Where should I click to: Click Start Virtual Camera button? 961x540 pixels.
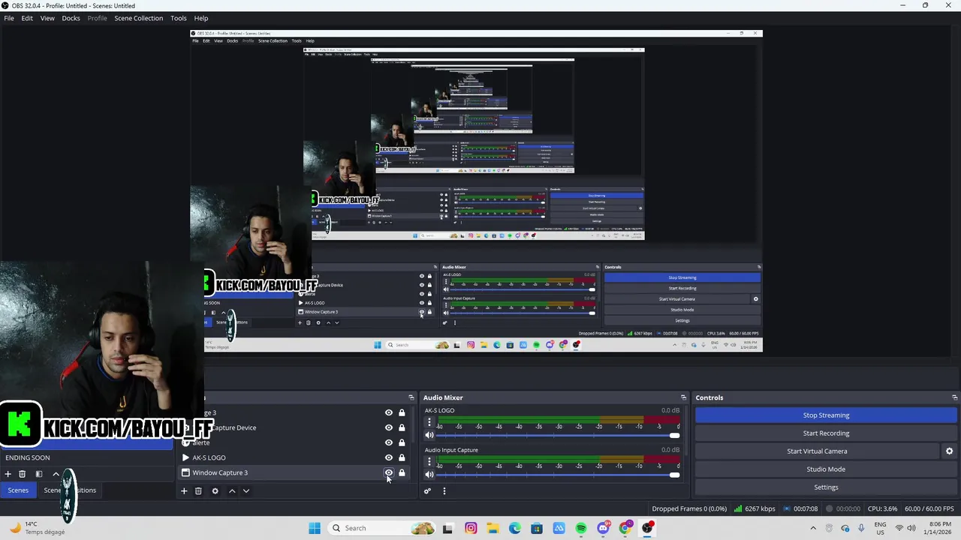click(817, 451)
